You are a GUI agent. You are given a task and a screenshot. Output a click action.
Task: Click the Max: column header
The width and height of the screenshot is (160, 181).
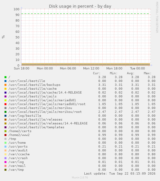point(147,73)
